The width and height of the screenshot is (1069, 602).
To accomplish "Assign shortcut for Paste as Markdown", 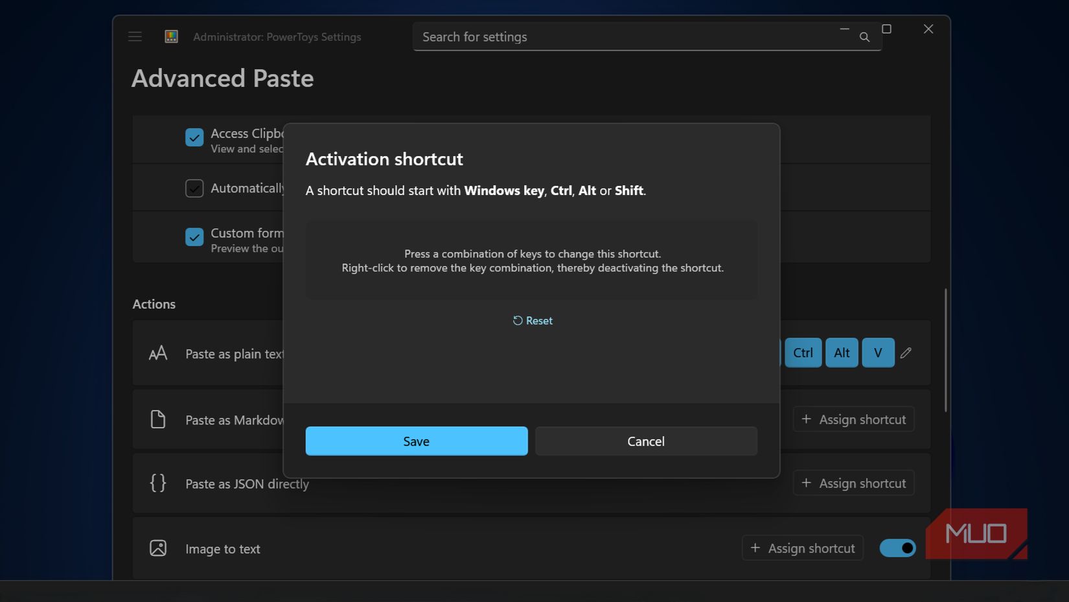I will pos(853,419).
